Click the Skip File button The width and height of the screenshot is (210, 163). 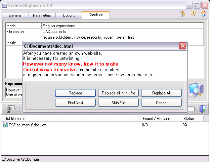pyautogui.click(x=118, y=103)
